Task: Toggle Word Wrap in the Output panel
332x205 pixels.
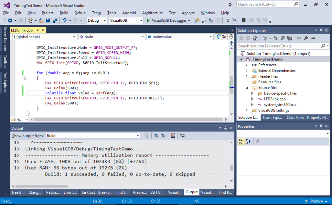Action: [x=182, y=135]
